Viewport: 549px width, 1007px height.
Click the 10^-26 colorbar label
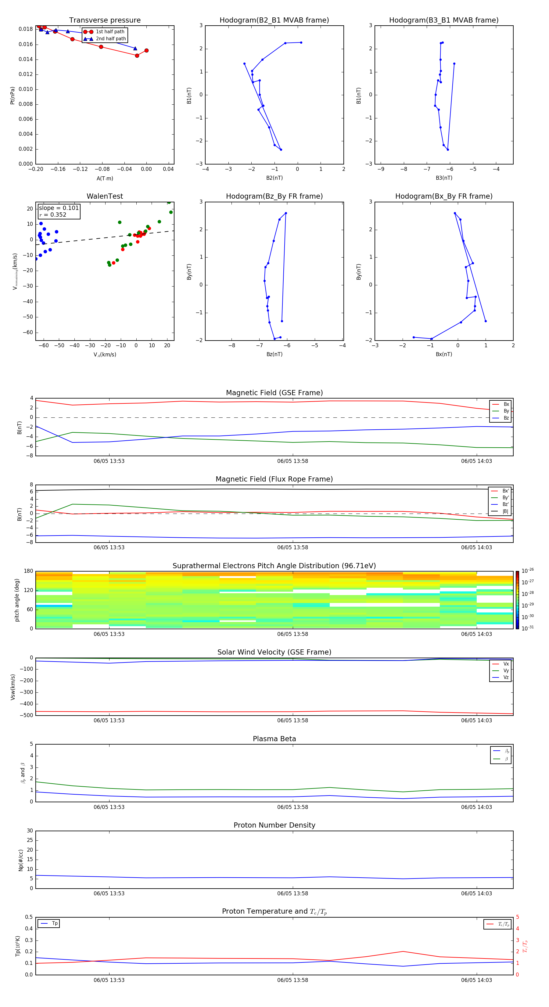528,571
